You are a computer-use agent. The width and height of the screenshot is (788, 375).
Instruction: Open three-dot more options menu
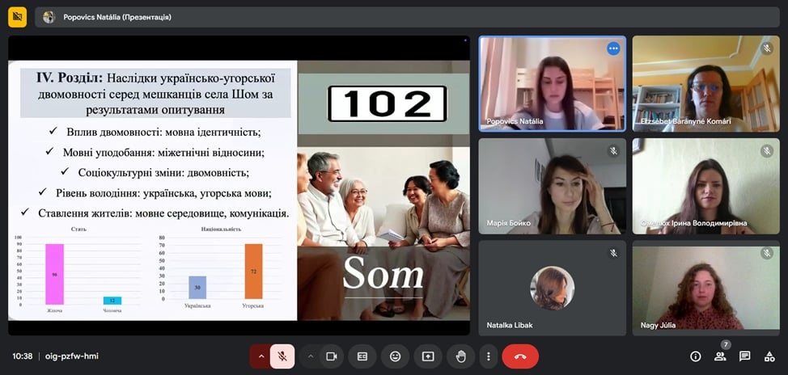(488, 356)
